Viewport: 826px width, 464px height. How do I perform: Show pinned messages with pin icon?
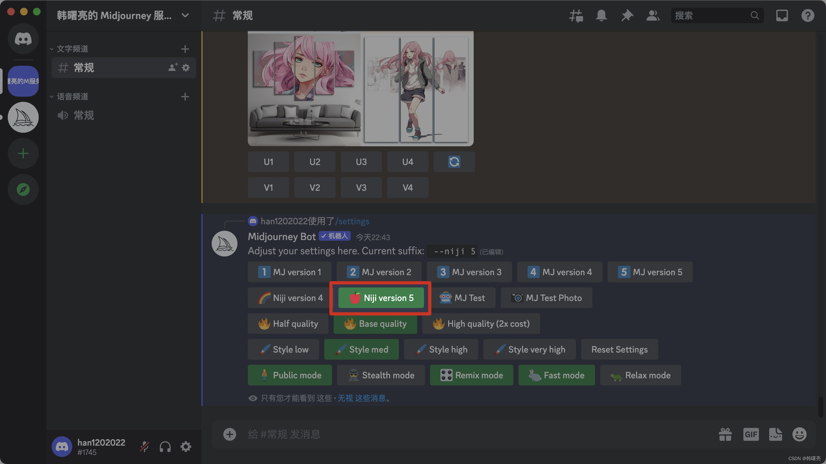tap(627, 15)
